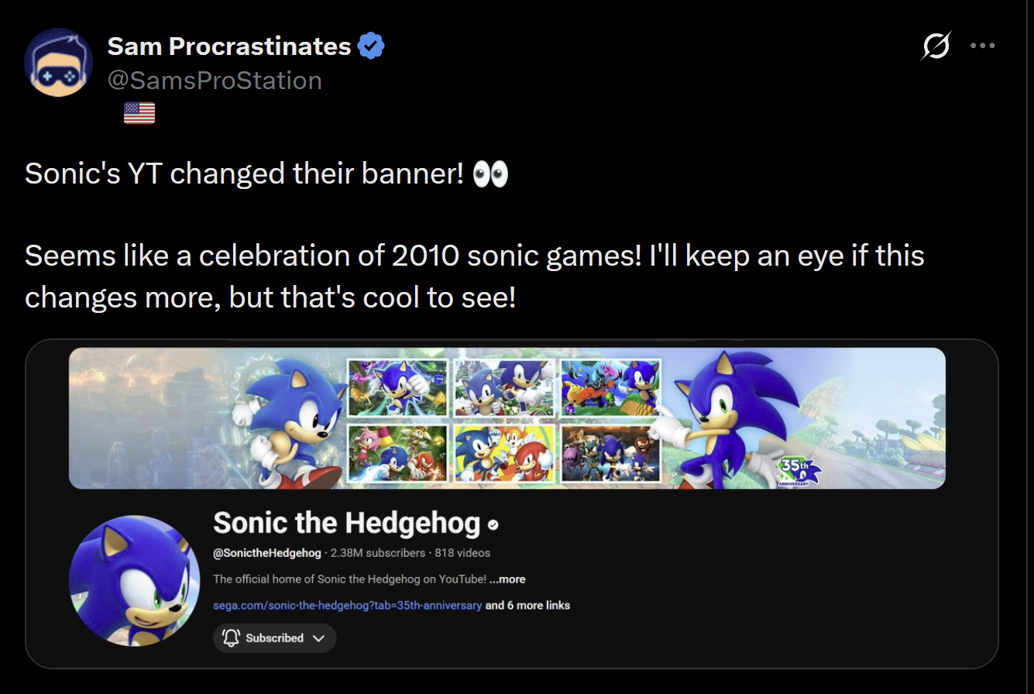Image resolution: width=1034 pixels, height=694 pixels.
Task: Click the bell icon on the Subscribed button
Action: (x=230, y=638)
